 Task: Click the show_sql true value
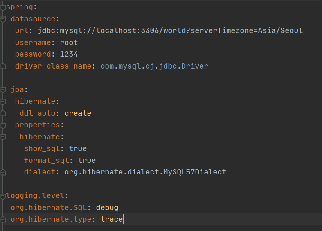click(x=78, y=149)
